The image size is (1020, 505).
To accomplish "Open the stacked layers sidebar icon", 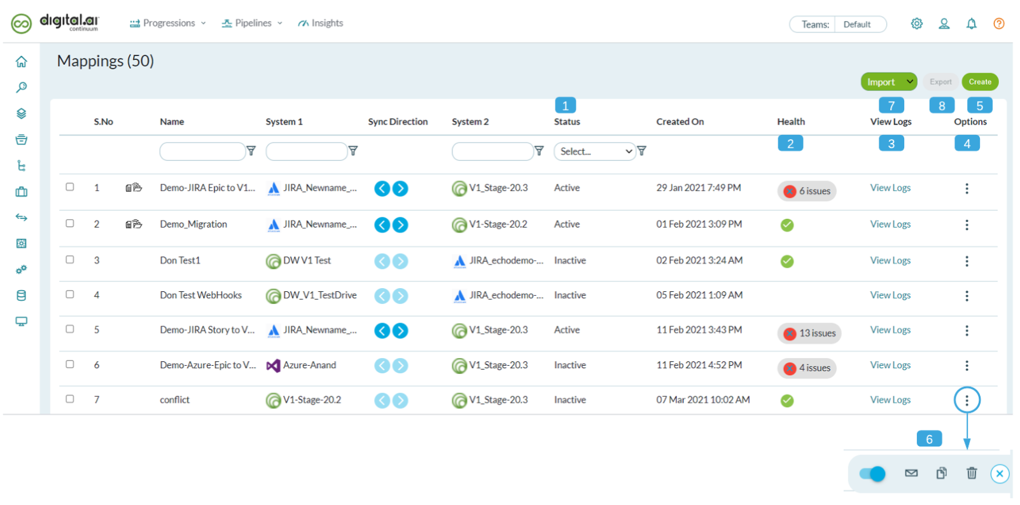I will [x=22, y=113].
